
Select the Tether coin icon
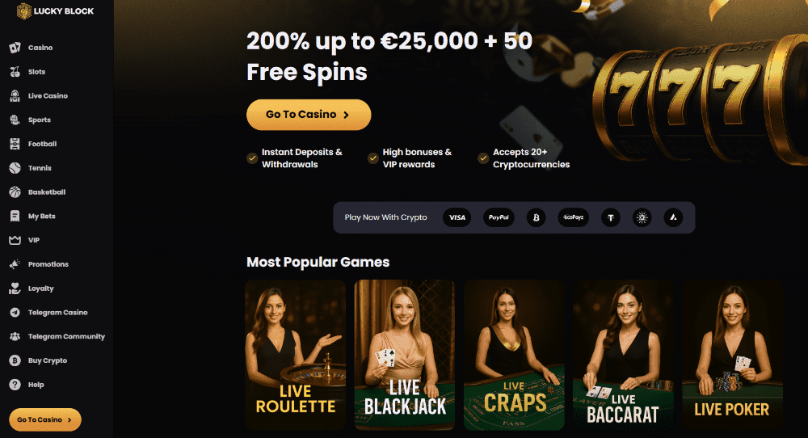[611, 217]
